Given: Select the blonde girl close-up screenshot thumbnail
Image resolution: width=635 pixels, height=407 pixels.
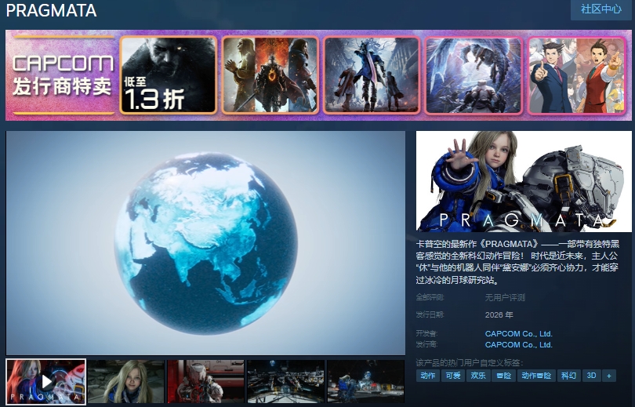Looking at the screenshot, I should [126, 381].
